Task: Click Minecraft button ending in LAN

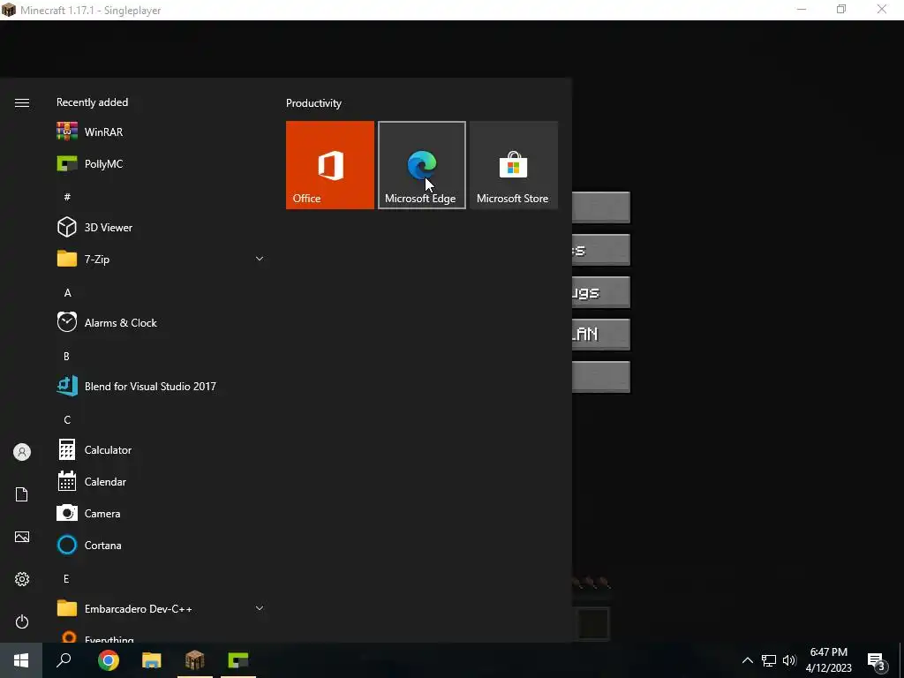Action: pos(600,335)
